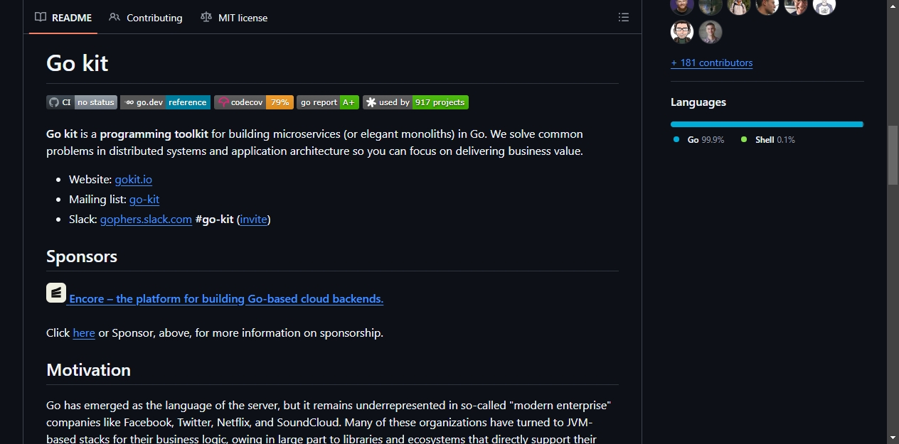Click the scrollbar down arrow

click(893, 437)
